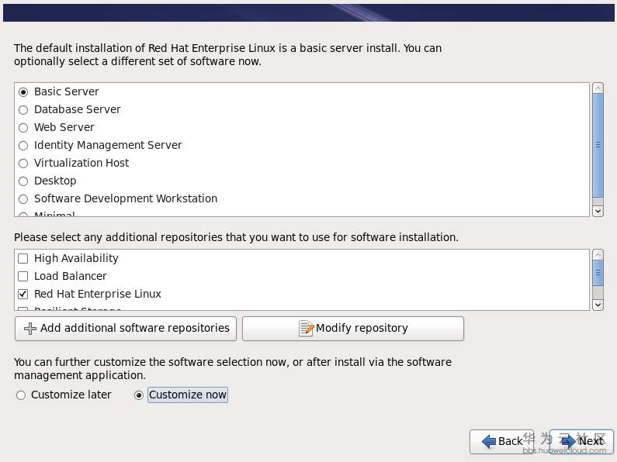Click the "Virtualization Host" label text
This screenshot has height=462, width=617.
coord(81,163)
